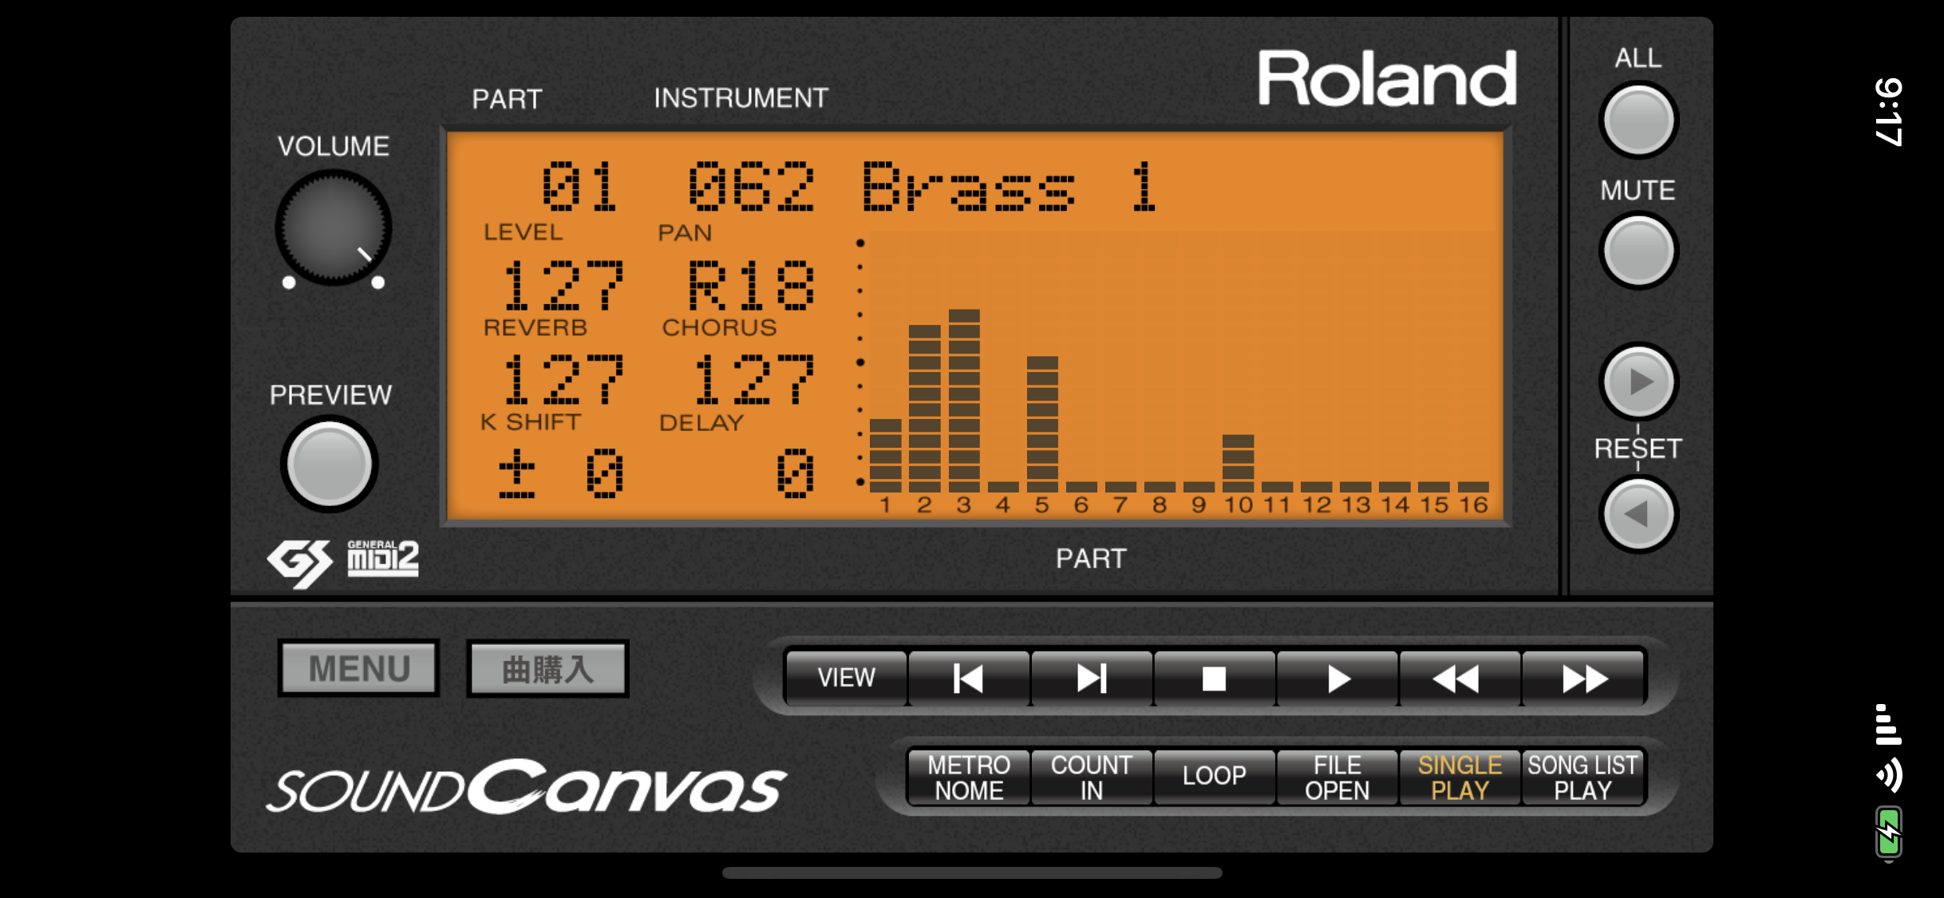This screenshot has width=1944, height=898.
Task: Tap the REVERB value 127
Action: [563, 380]
